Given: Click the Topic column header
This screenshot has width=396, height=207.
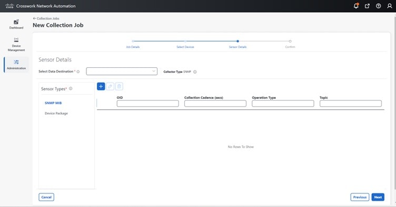Looking at the screenshot, I should (323, 97).
